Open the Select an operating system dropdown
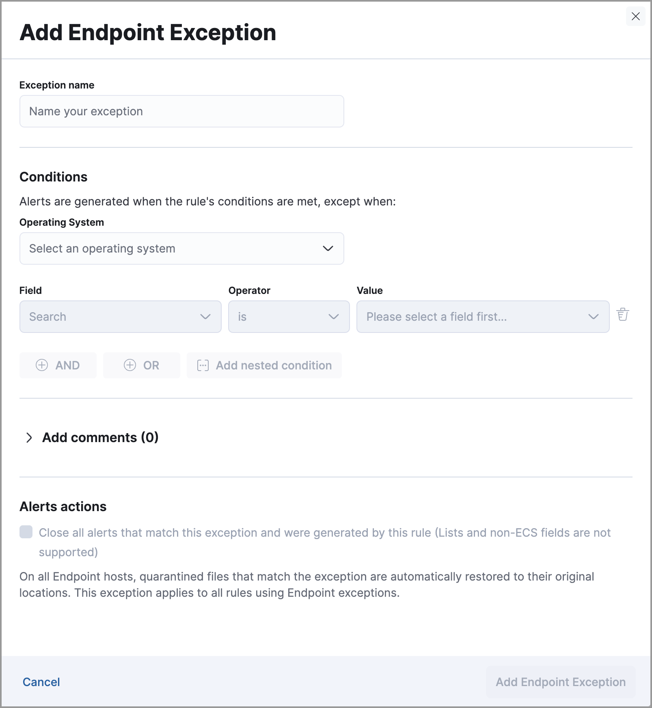The height and width of the screenshot is (708, 652). click(181, 248)
